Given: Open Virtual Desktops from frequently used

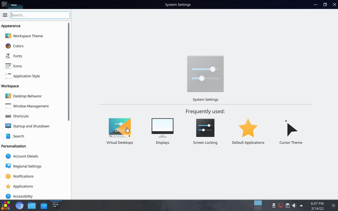Looking at the screenshot, I should [120, 131].
